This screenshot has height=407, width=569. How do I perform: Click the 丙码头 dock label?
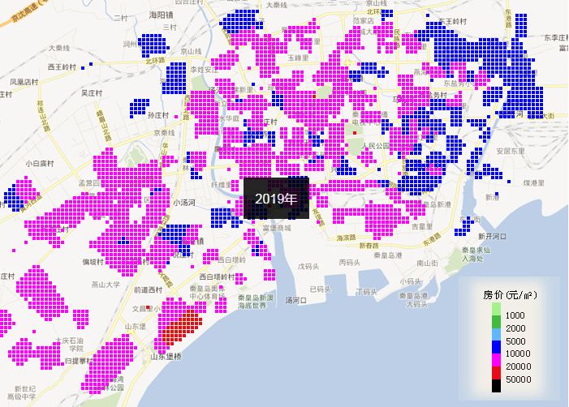pyautogui.click(x=350, y=262)
